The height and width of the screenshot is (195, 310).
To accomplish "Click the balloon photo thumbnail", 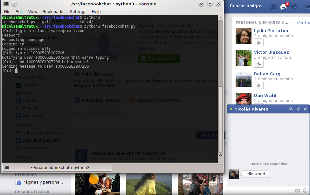I will [97, 184].
